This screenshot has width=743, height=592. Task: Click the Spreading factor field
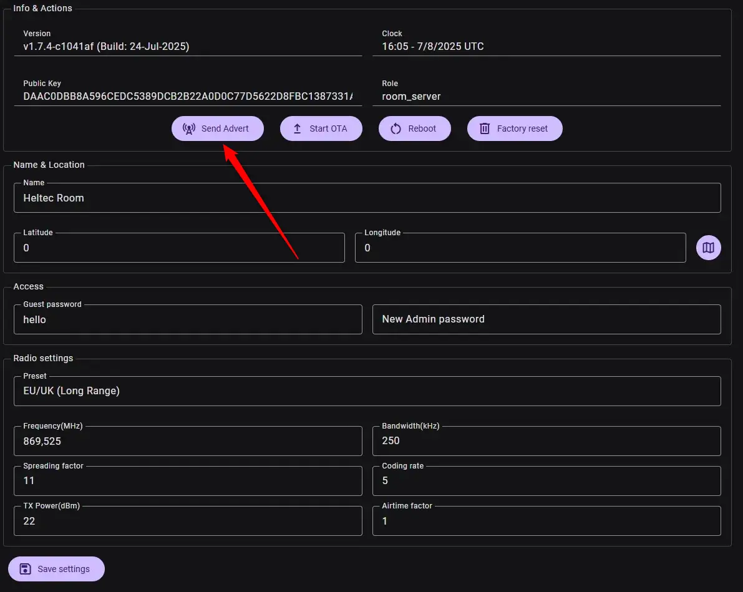pos(188,481)
